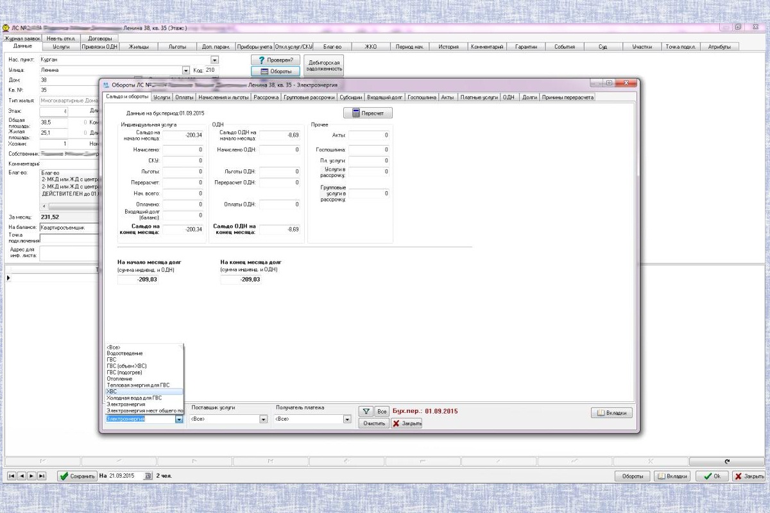The width and height of the screenshot is (770, 513).
Task: Click the Начислено field in Индивидуальная услуга
Action: click(182, 150)
